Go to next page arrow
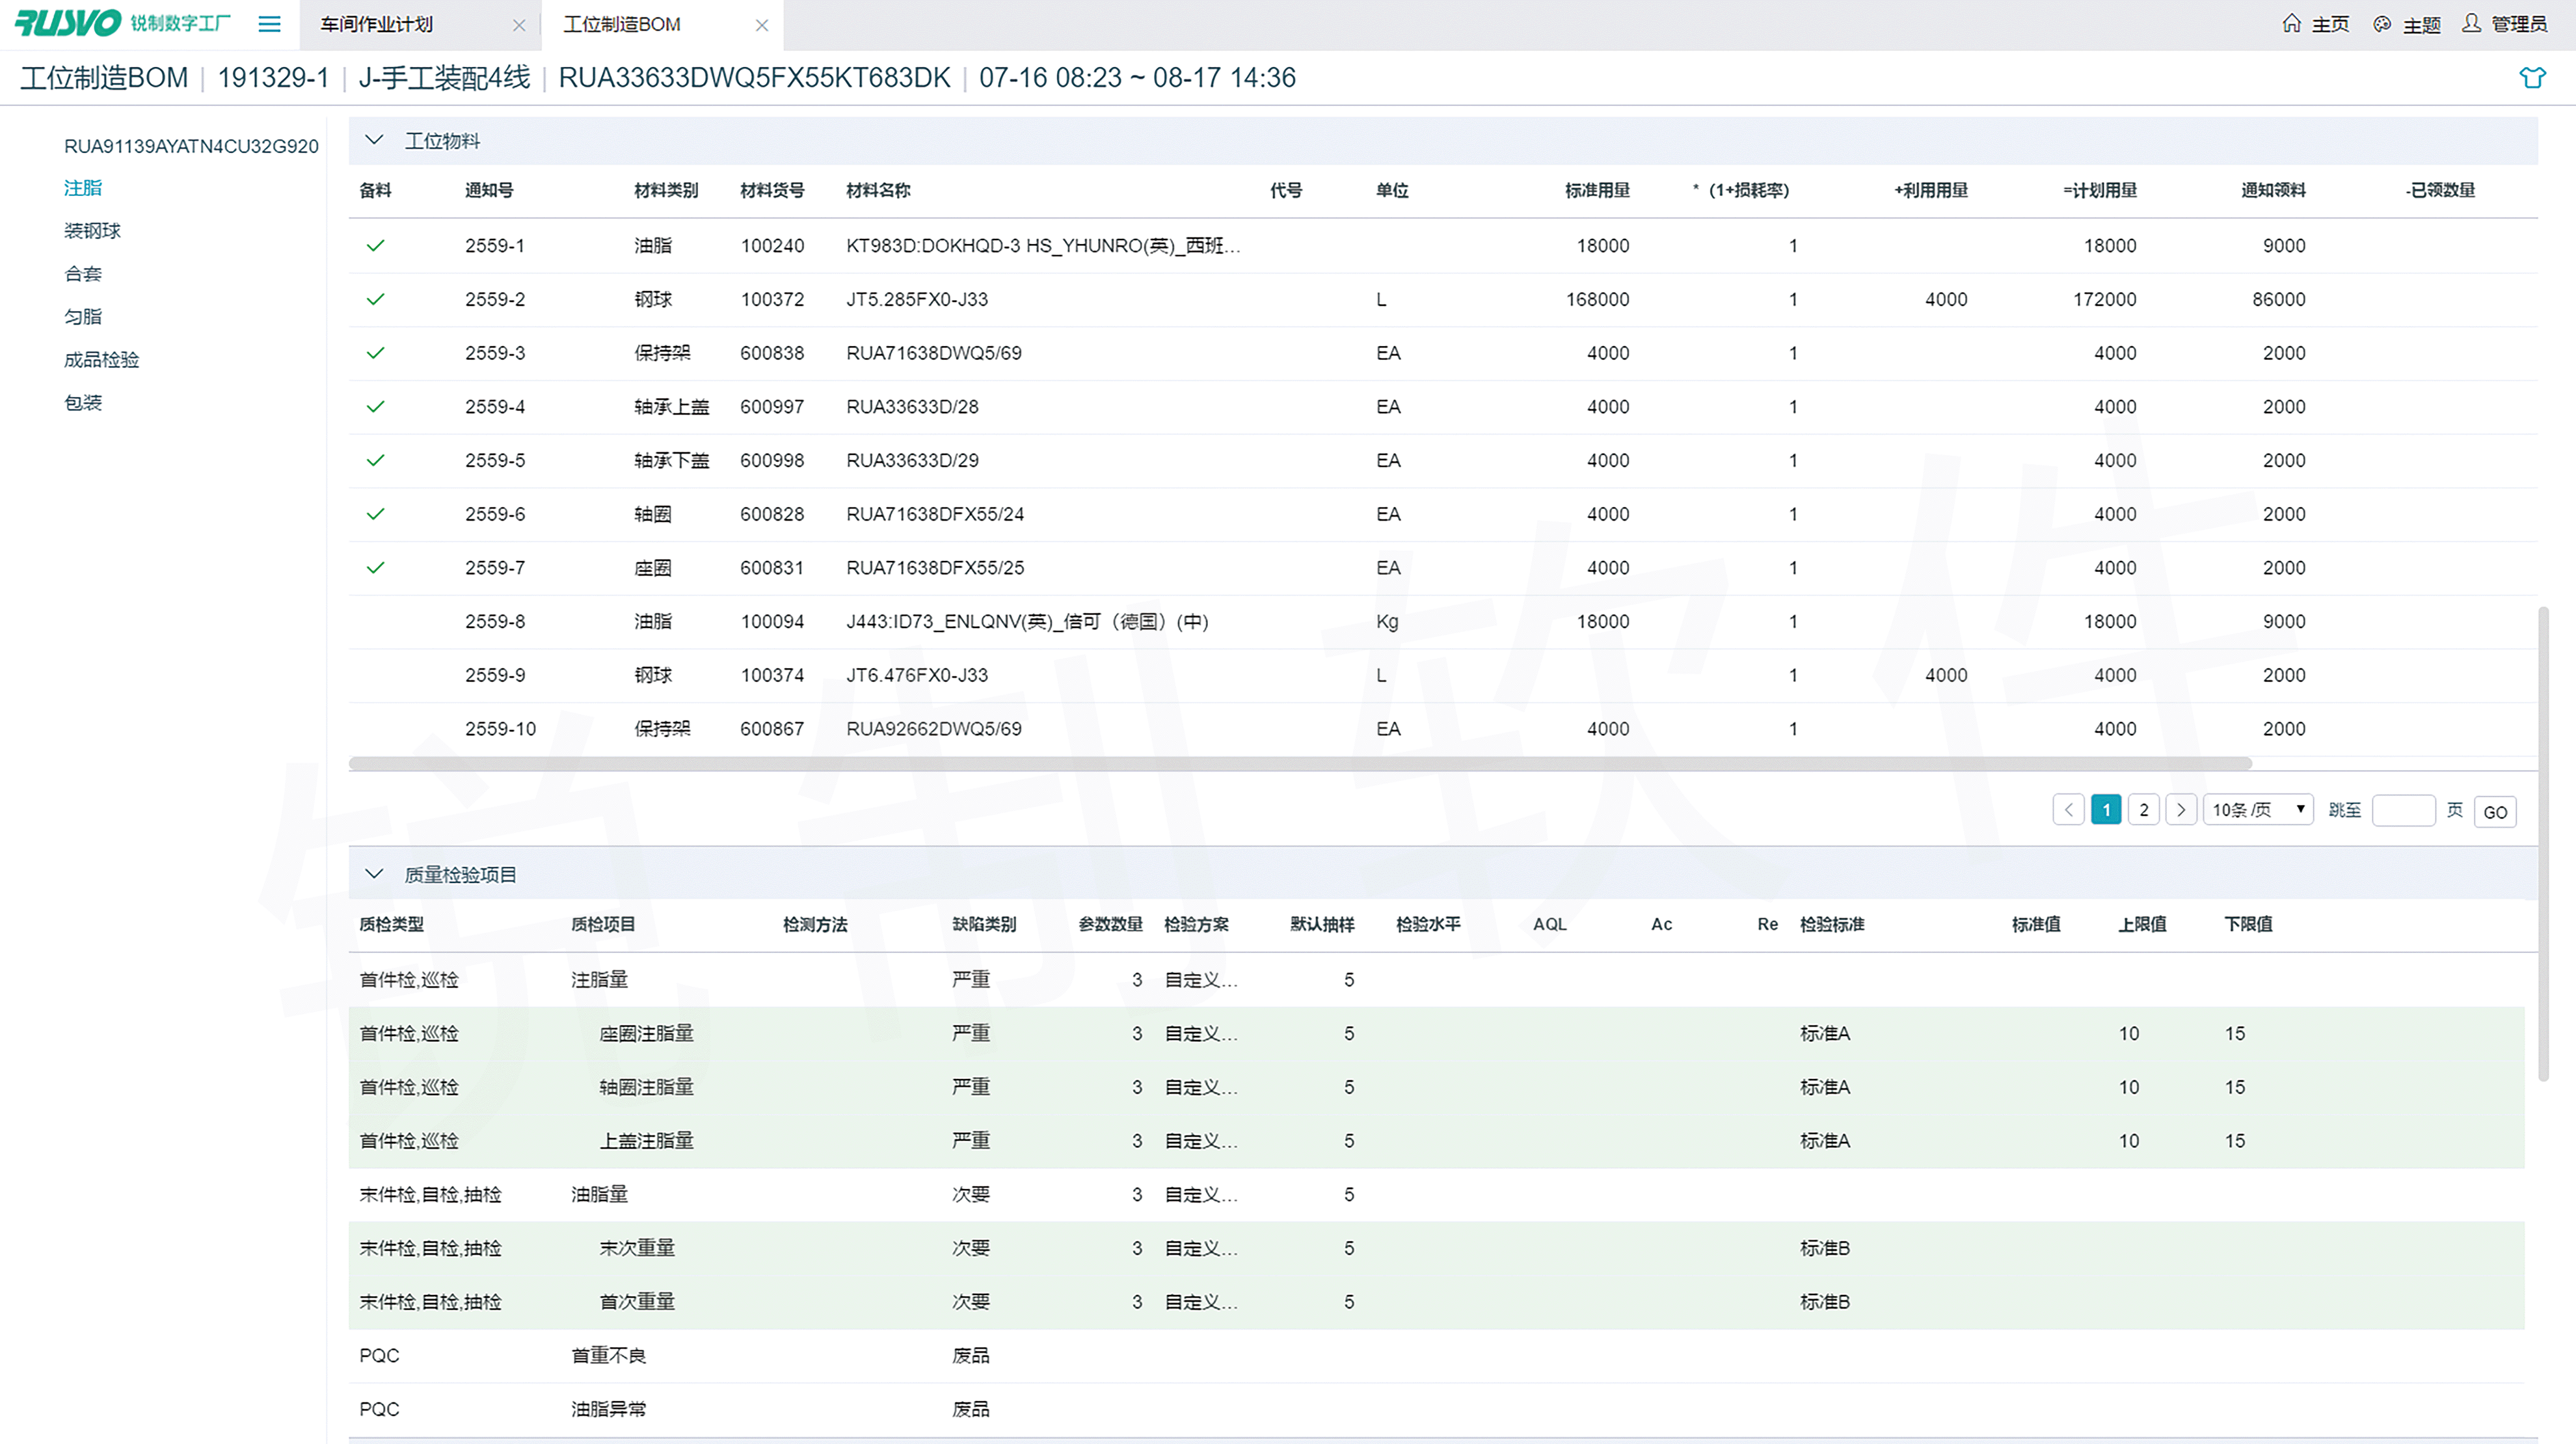2576x1444 pixels. coord(2181,810)
